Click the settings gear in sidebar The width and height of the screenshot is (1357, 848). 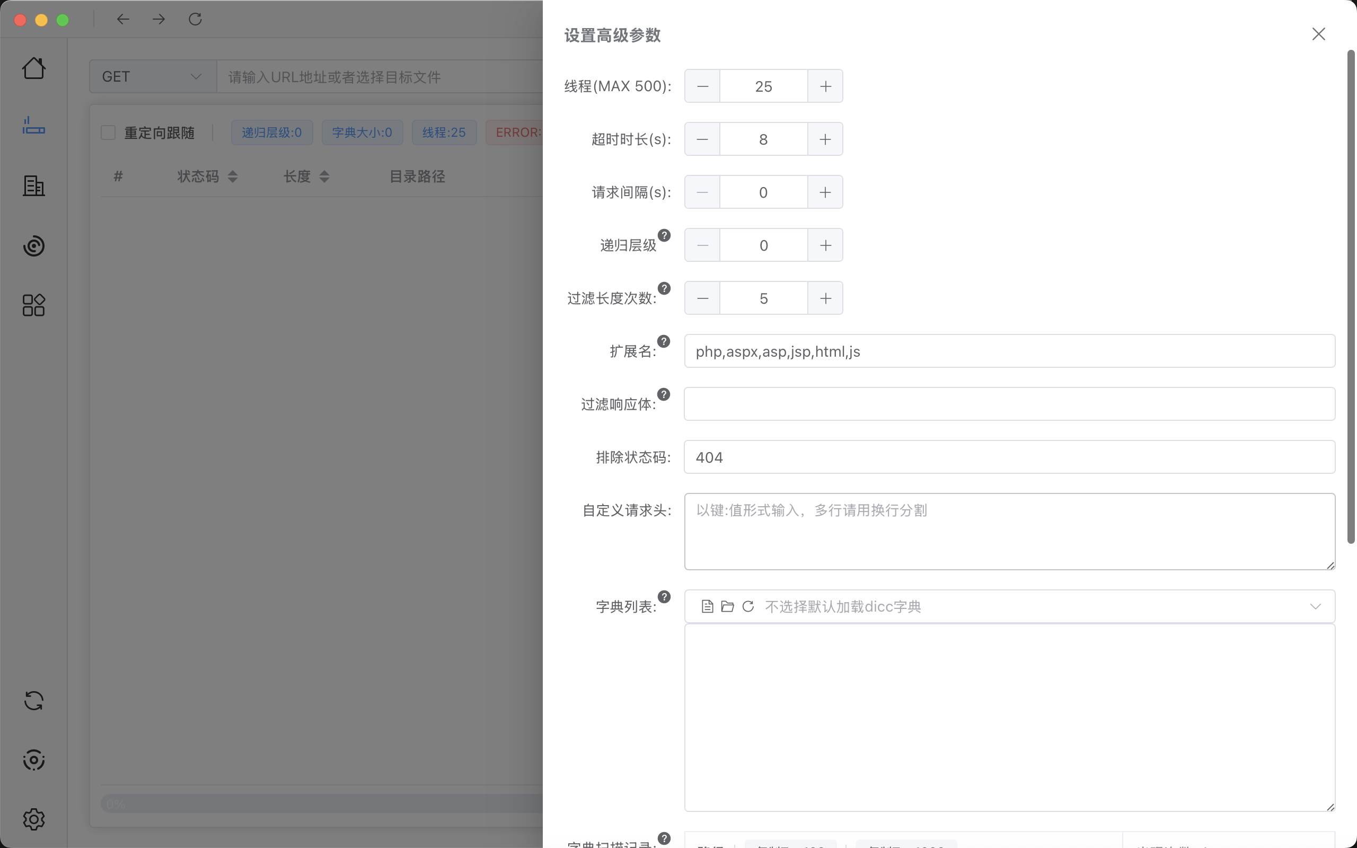pos(33,819)
